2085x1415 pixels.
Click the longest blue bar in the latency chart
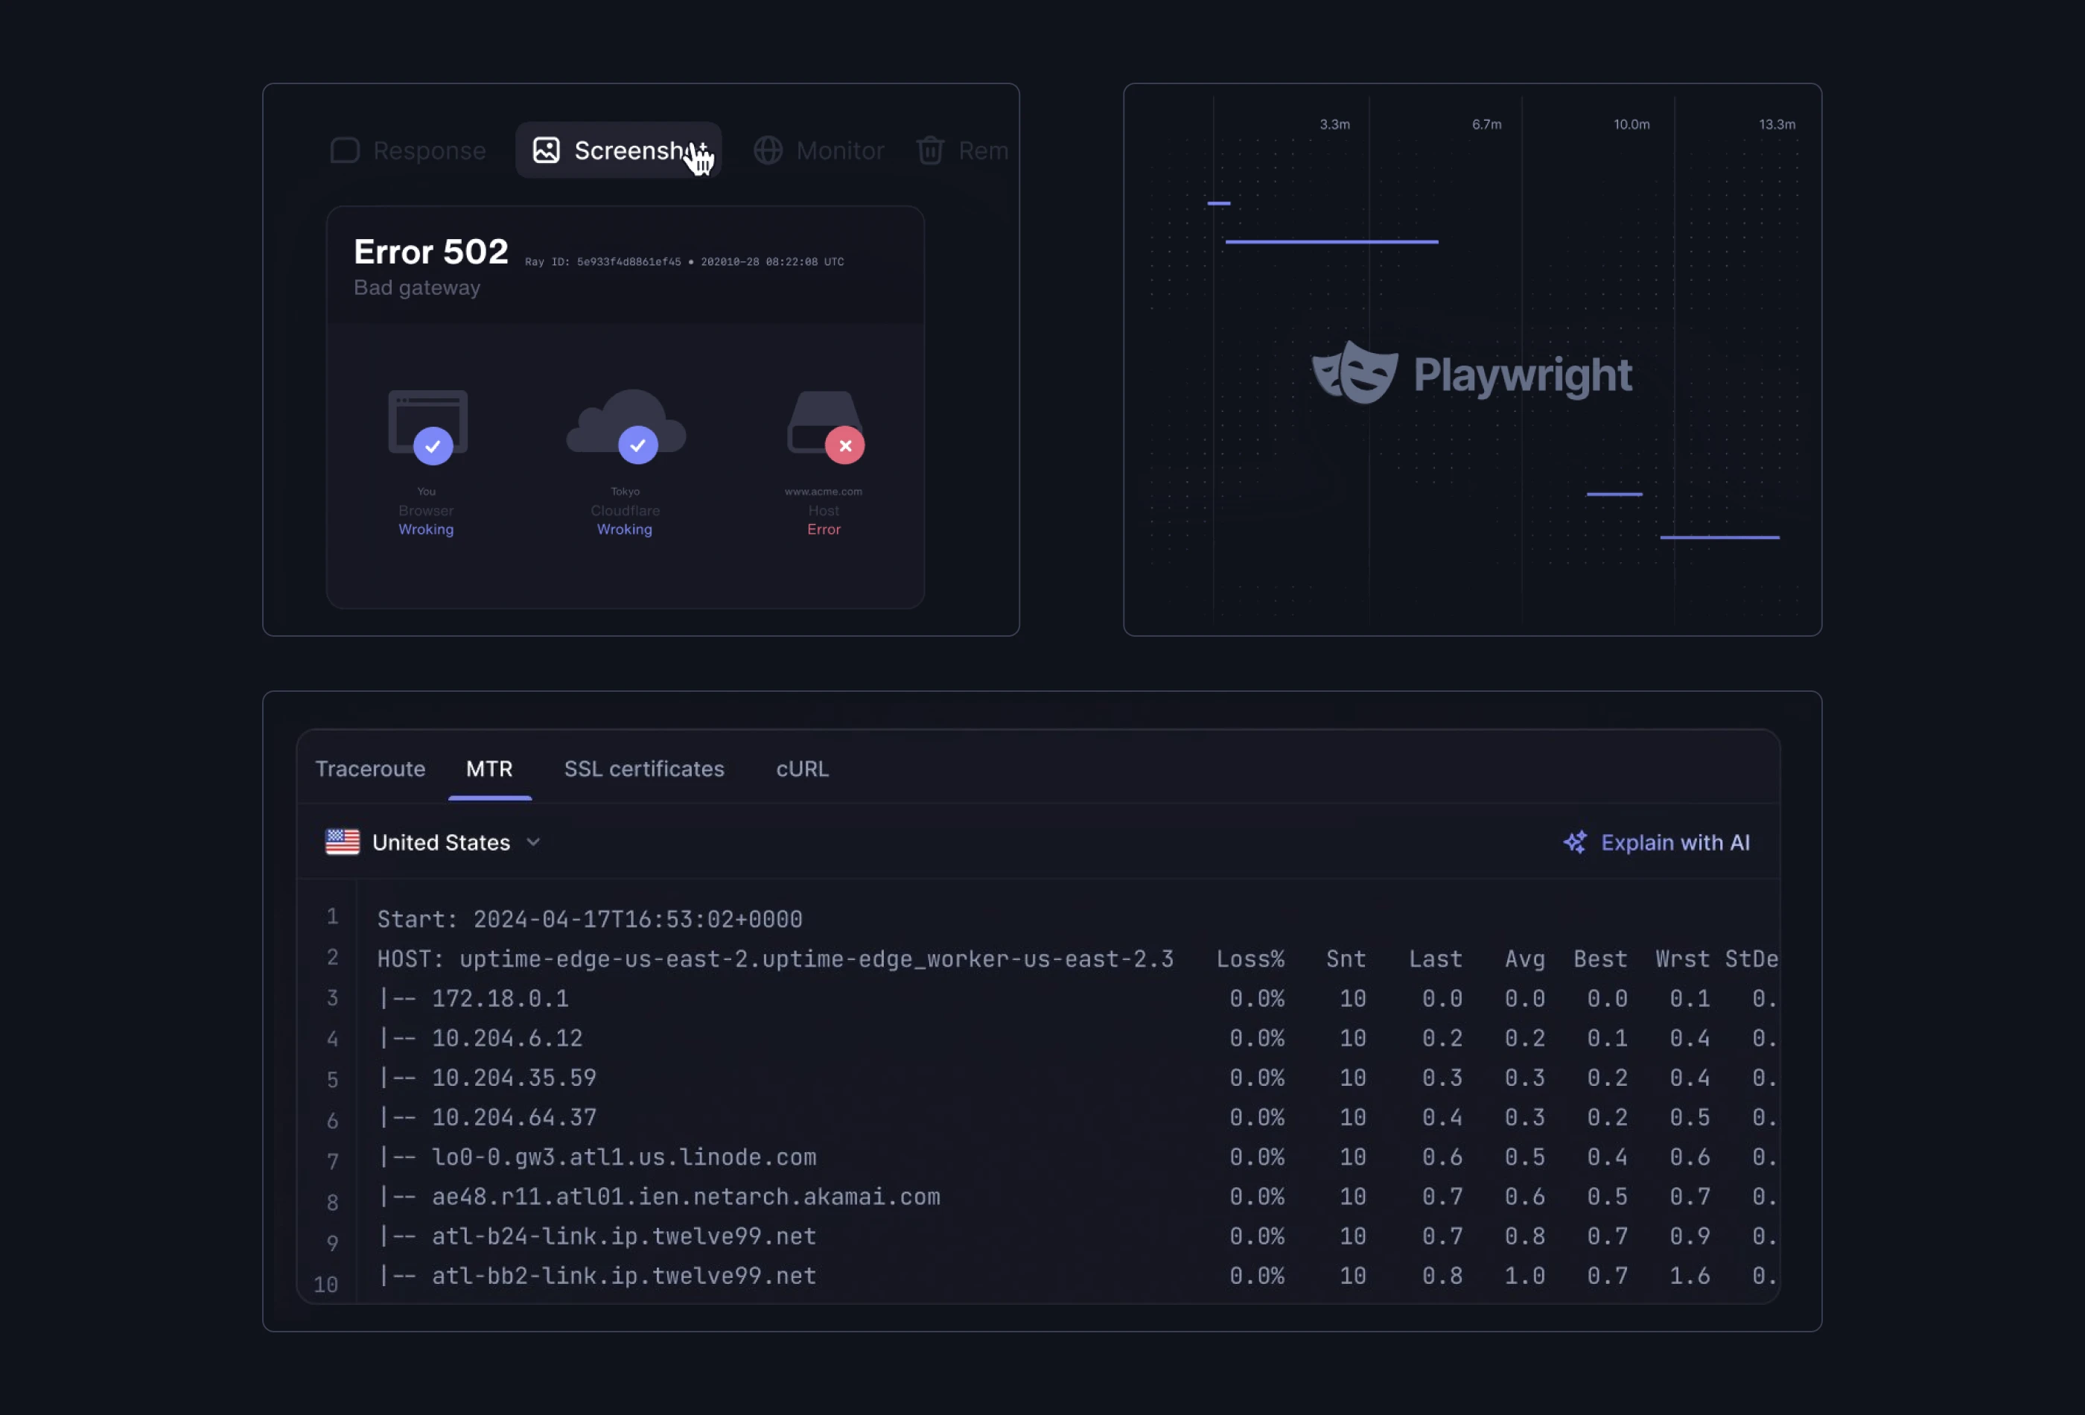(x=1331, y=241)
